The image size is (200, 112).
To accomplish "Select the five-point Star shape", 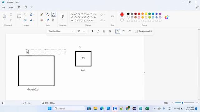I will coord(72,21).
